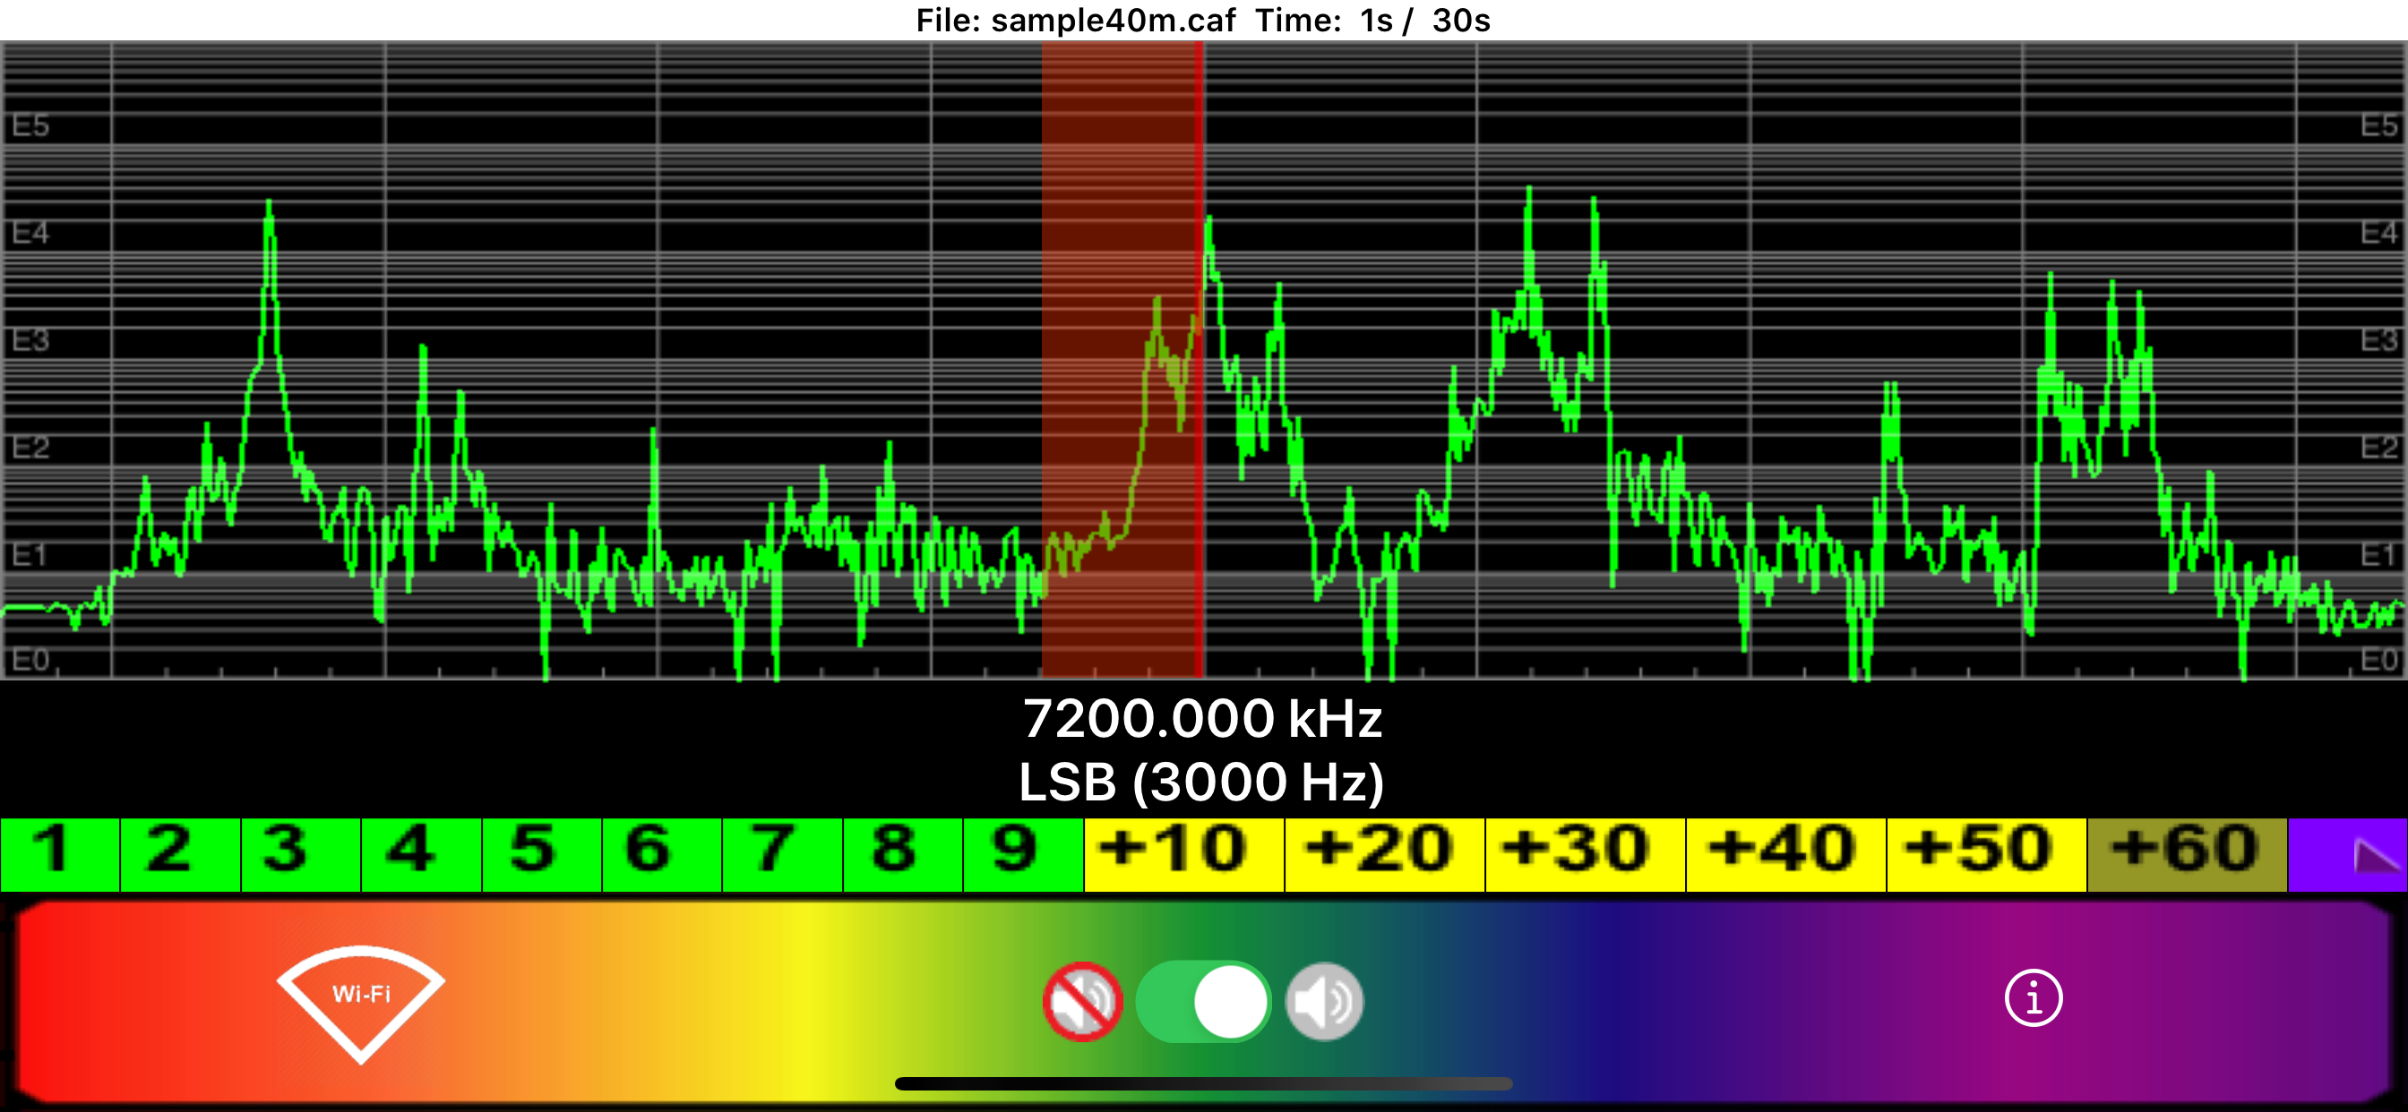2408x1112 pixels.
Task: Open the info circle button
Action: 2033,998
